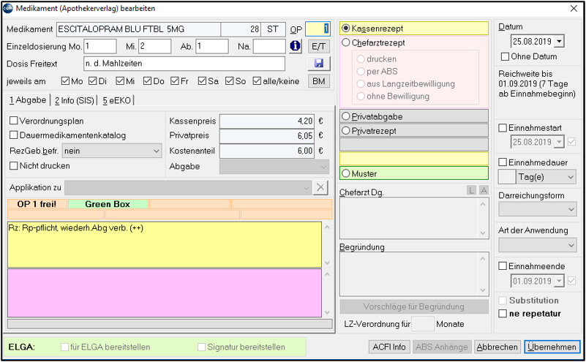Close the Medikament bearbeiten dialog

[574, 9]
